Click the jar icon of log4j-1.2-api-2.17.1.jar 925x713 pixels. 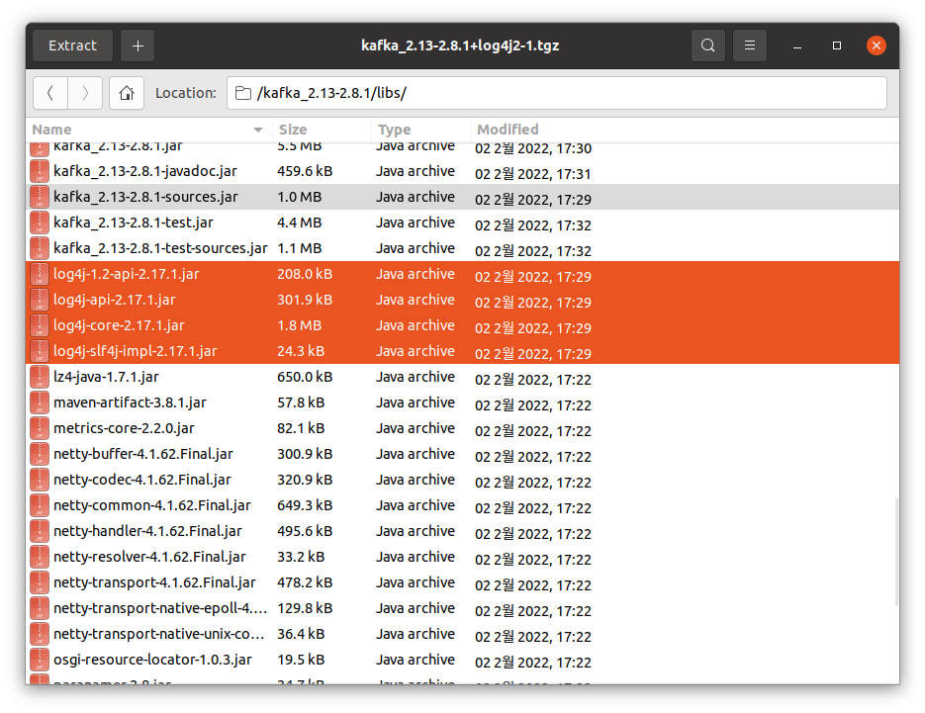(x=40, y=274)
